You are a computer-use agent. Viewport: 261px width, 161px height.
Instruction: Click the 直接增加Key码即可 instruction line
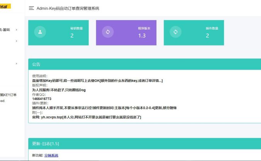coord(97,81)
